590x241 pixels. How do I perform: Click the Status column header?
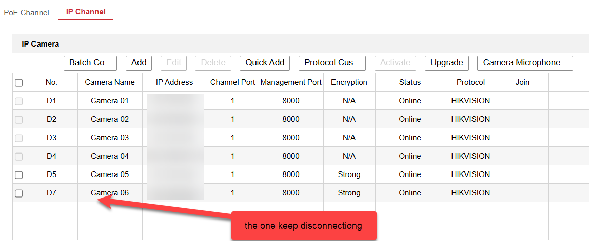tap(409, 82)
